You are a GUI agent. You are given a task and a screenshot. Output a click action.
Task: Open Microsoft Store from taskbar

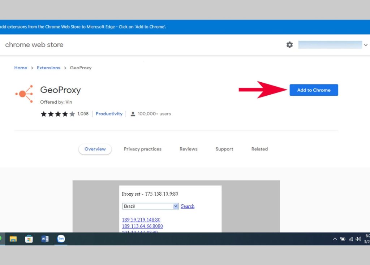point(29,239)
